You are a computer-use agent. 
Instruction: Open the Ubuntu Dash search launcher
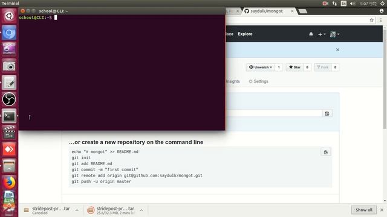(x=9, y=16)
